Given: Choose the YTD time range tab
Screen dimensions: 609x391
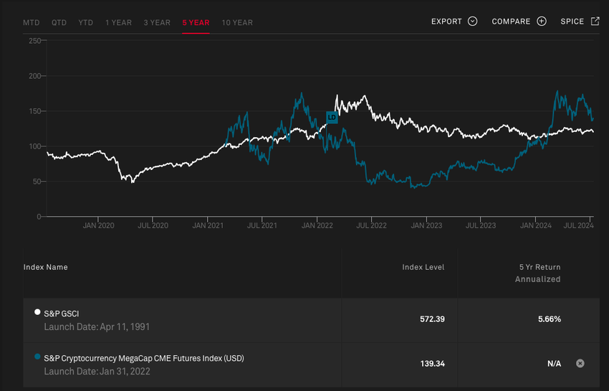Looking at the screenshot, I should click(x=86, y=22).
